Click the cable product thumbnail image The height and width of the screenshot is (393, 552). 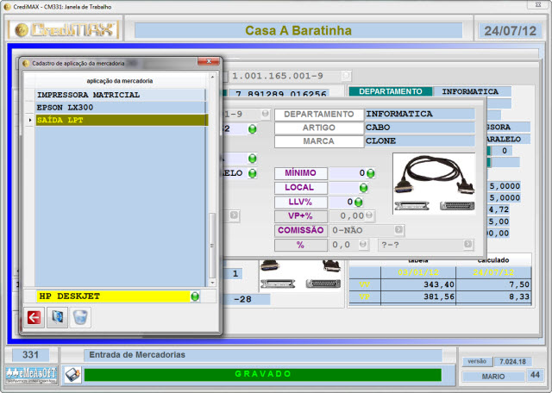pyautogui.click(x=434, y=184)
